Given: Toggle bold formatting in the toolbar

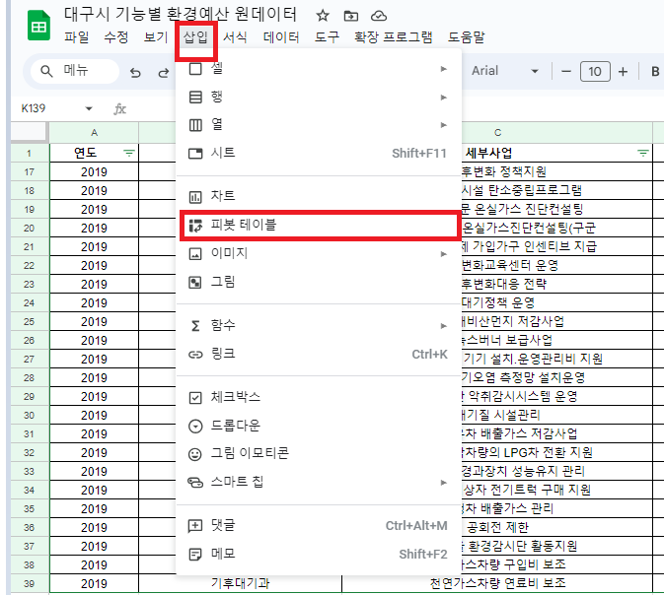Looking at the screenshot, I should click(x=655, y=71).
